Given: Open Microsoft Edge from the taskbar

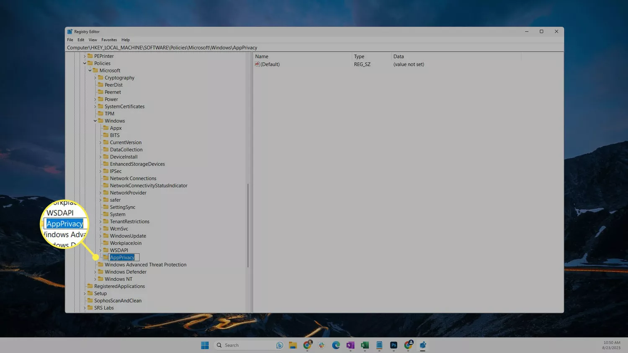Looking at the screenshot, I should pyautogui.click(x=336, y=345).
